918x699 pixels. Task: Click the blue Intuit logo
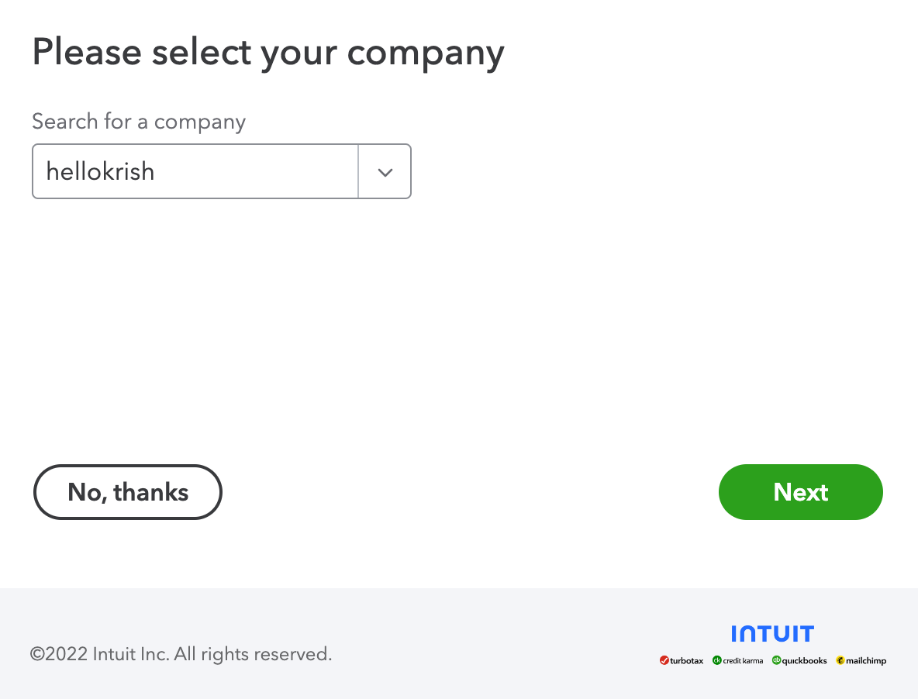click(x=772, y=633)
